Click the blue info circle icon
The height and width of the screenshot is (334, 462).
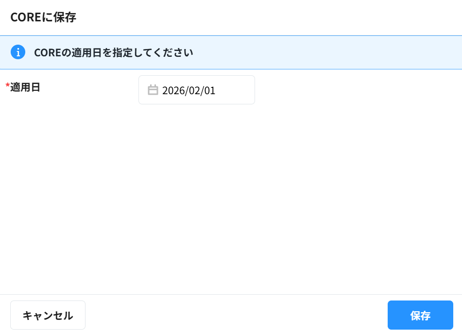coord(18,52)
